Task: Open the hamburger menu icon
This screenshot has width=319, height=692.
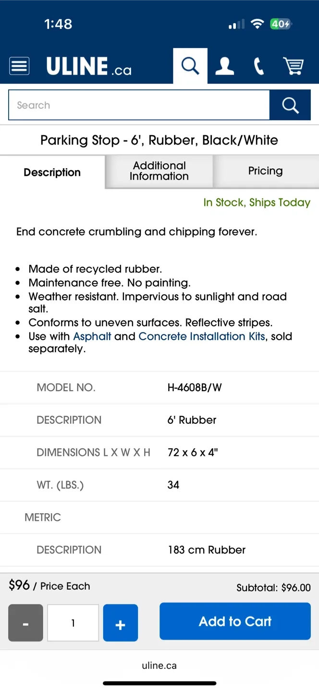Action: pos(19,66)
